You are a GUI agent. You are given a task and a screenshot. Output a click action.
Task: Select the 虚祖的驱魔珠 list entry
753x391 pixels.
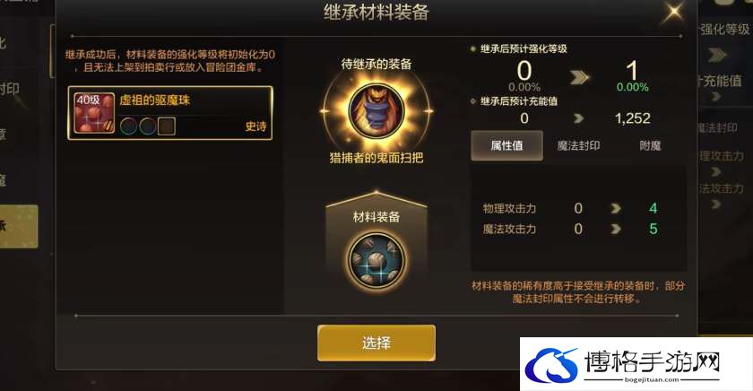point(170,113)
